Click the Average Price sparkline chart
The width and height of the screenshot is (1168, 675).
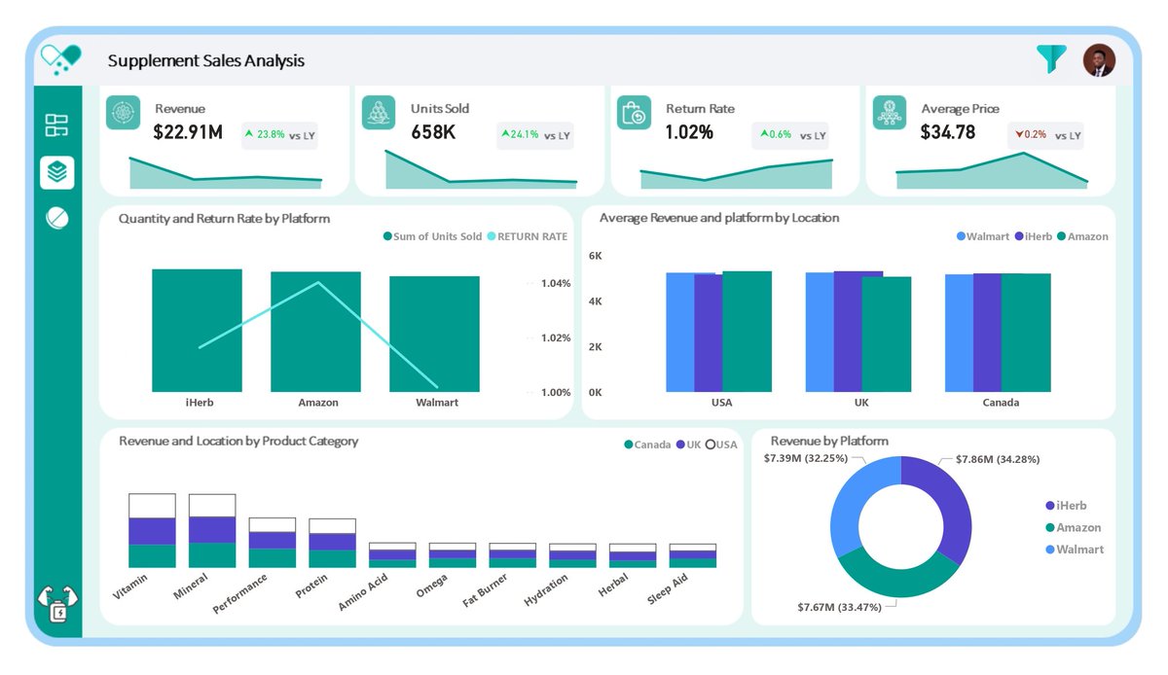tap(992, 170)
